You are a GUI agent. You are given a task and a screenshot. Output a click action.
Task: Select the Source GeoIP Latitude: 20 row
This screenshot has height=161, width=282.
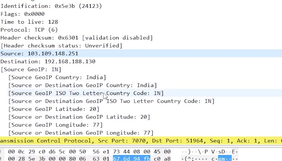tap(54, 109)
